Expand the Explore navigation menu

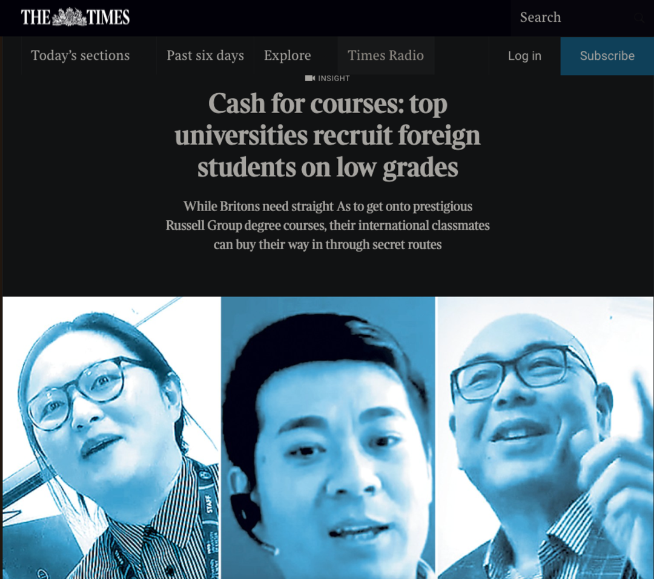pos(288,56)
